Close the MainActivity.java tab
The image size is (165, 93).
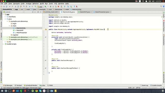(76, 12)
